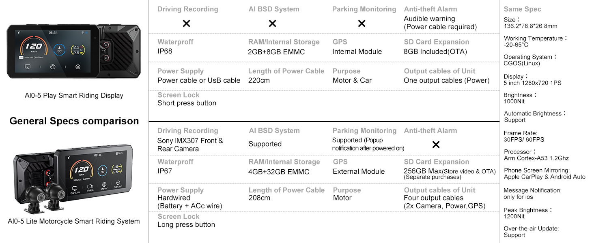Open Meter icon on the Lite screen
This screenshot has width=594, height=243.
point(104,186)
